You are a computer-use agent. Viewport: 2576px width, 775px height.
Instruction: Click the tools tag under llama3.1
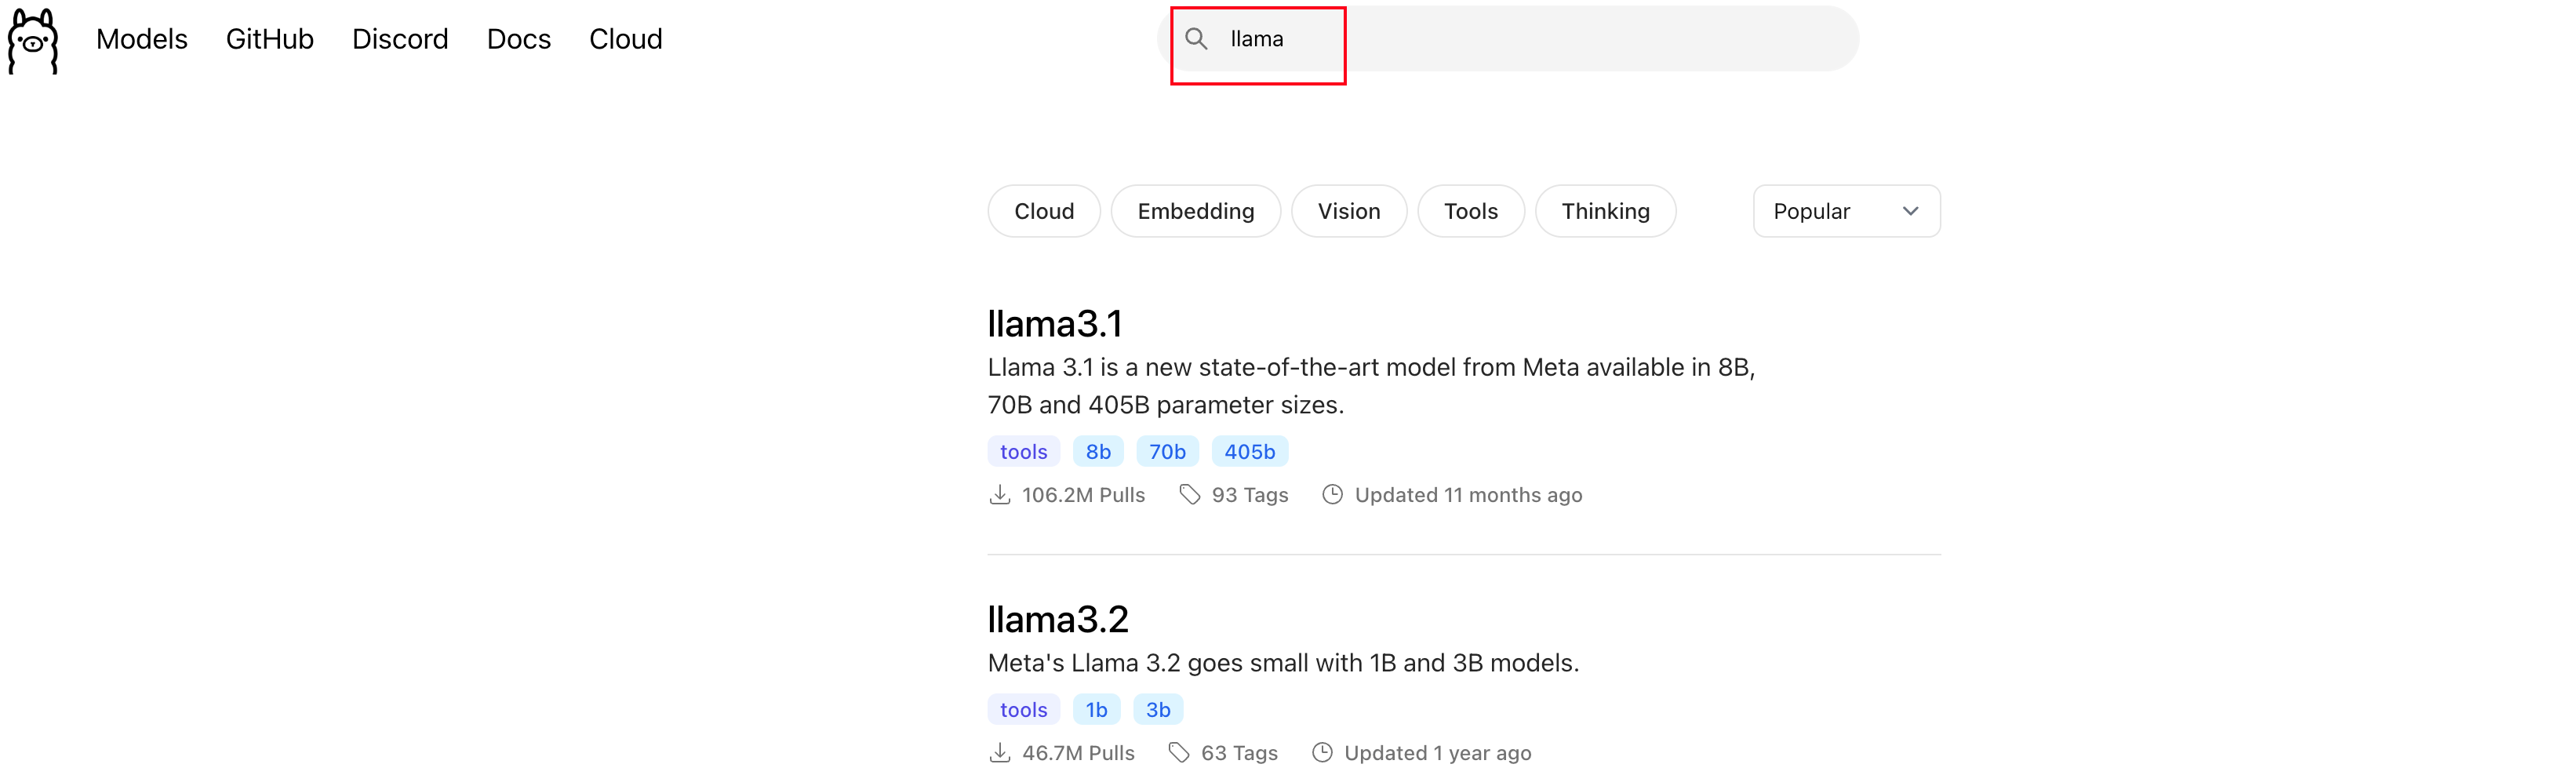1024,452
